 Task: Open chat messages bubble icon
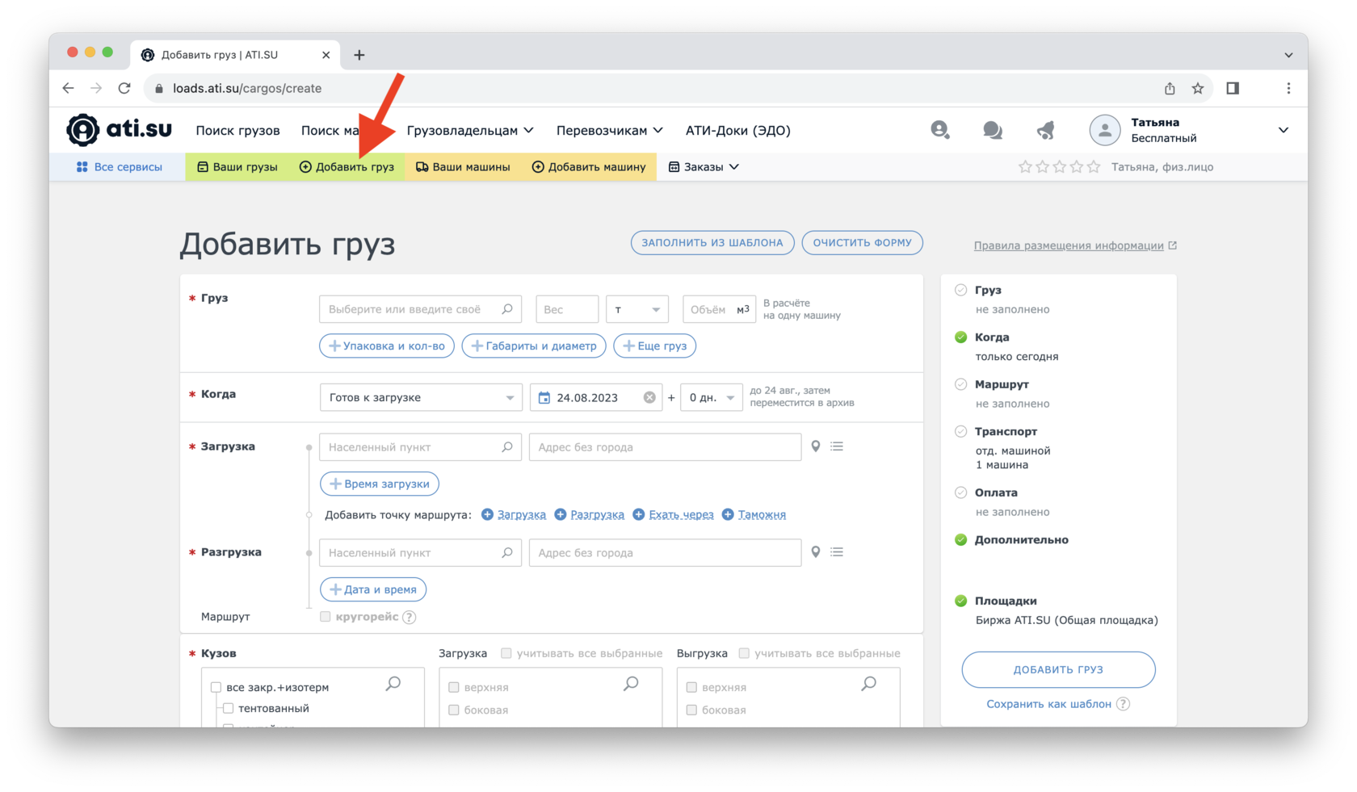992,130
